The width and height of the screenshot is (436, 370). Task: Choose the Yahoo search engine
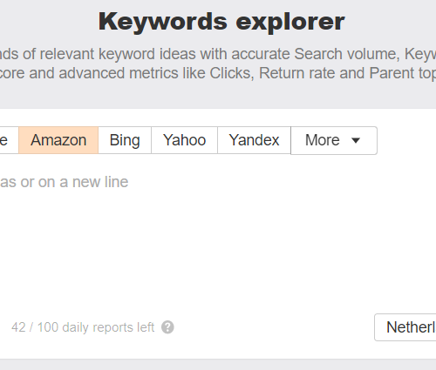coord(184,140)
